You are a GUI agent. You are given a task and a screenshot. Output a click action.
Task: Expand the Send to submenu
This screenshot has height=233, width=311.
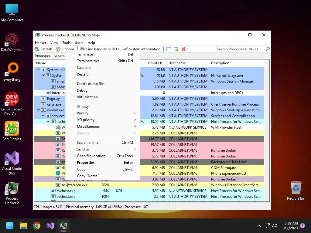[x=103, y=149]
